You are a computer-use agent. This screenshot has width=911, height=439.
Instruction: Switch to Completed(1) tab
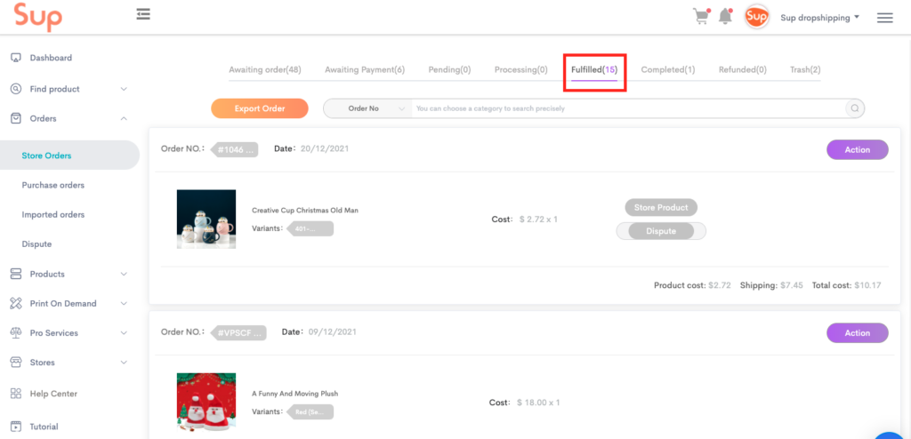click(x=668, y=69)
